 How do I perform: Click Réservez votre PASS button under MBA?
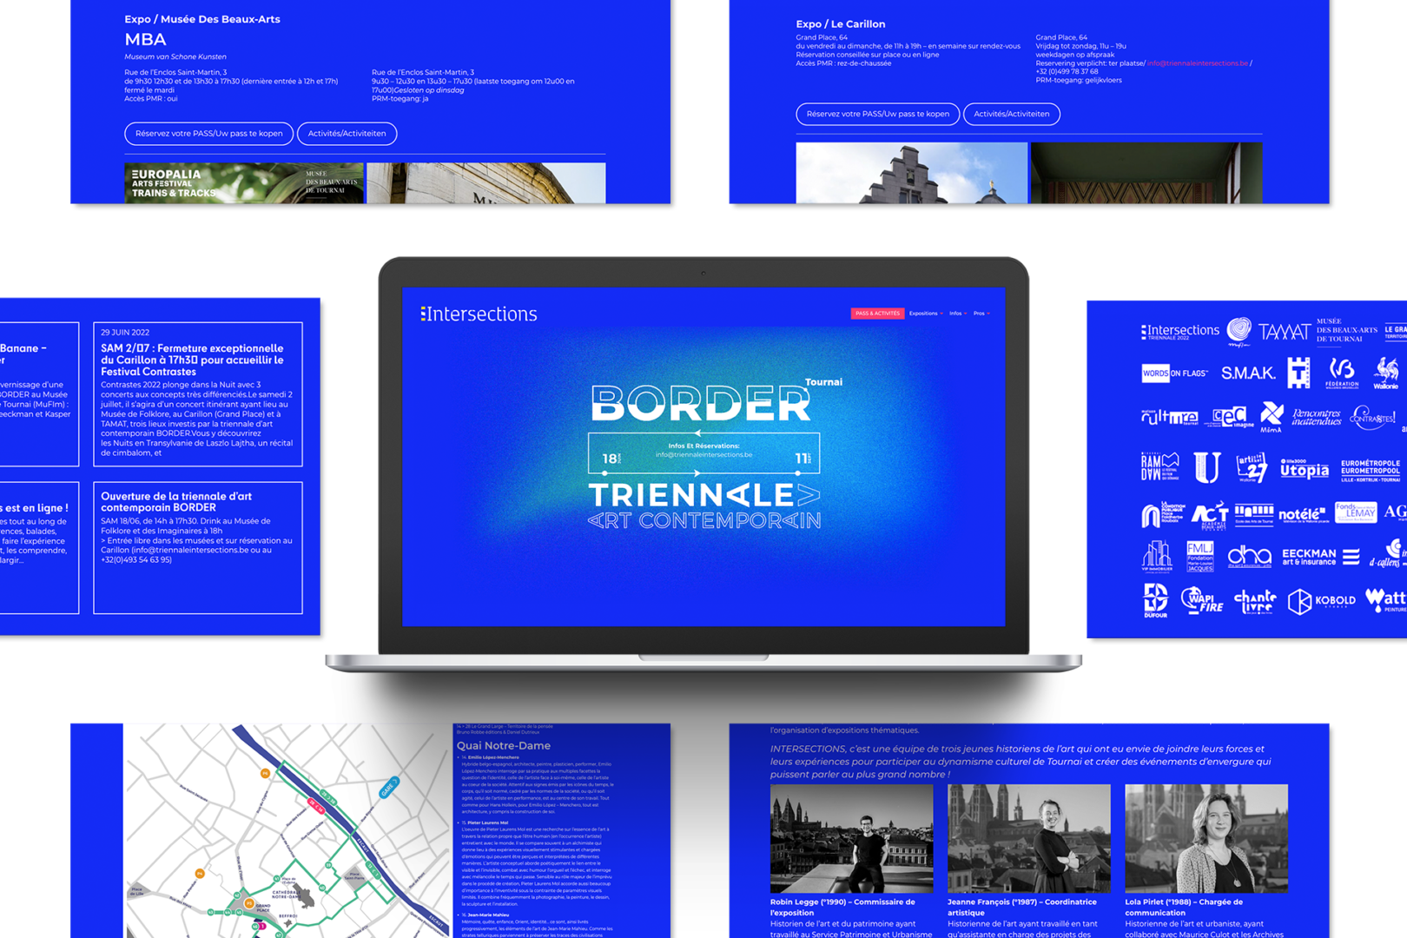208,134
